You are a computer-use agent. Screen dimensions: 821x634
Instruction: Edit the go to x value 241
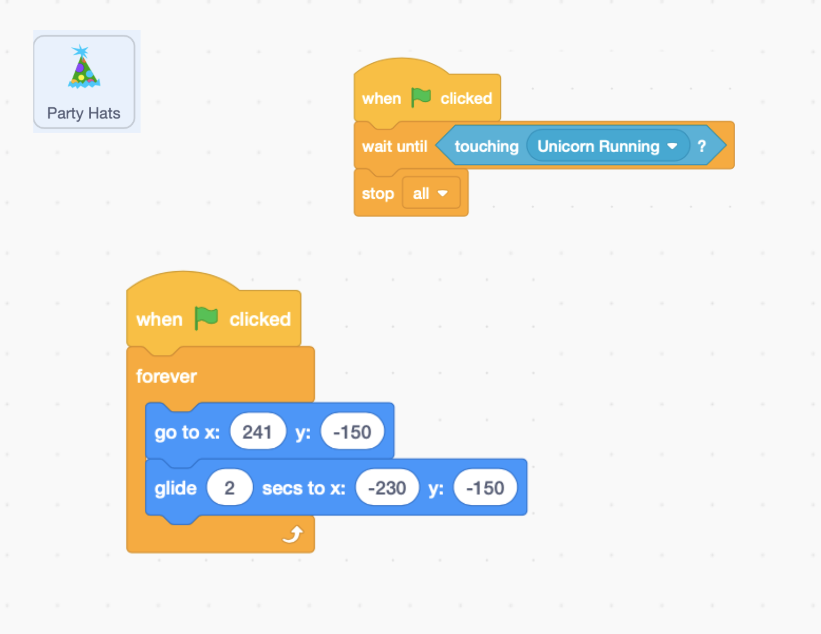coord(257,432)
